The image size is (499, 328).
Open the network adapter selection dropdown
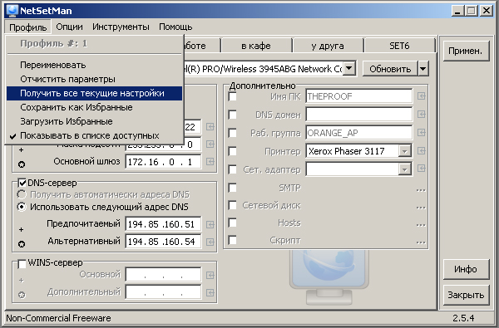click(404, 169)
